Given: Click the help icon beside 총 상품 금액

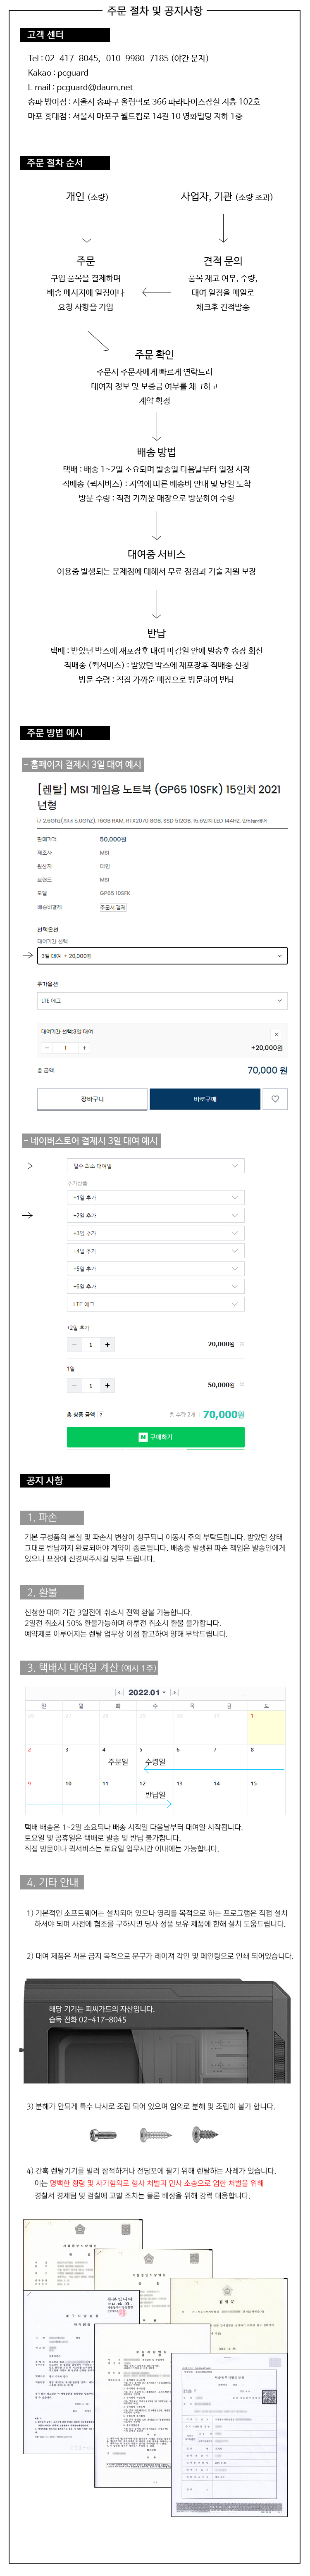Looking at the screenshot, I should click(x=101, y=1414).
